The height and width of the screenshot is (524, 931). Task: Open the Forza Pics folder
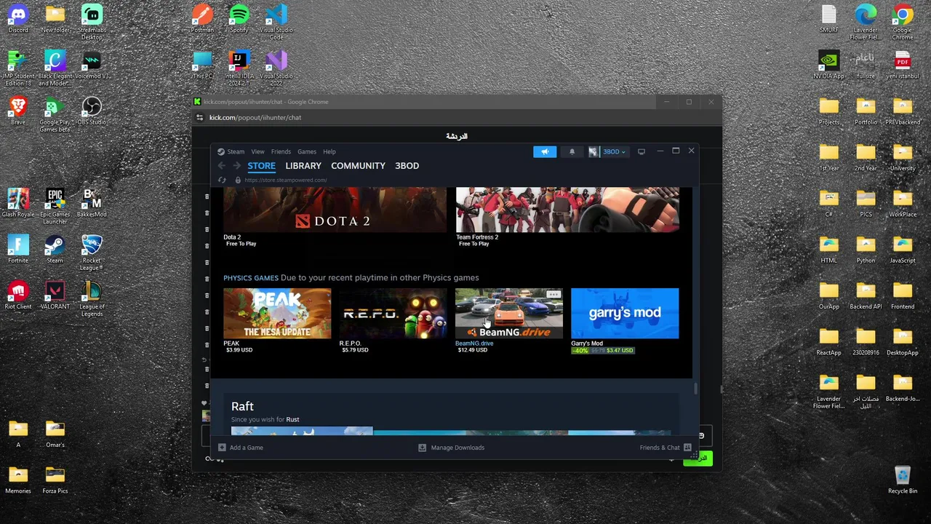55,480
